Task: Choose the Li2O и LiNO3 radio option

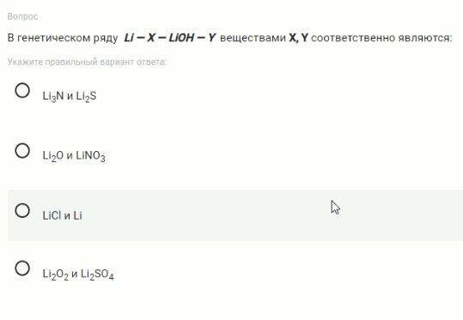Action: pos(22,151)
